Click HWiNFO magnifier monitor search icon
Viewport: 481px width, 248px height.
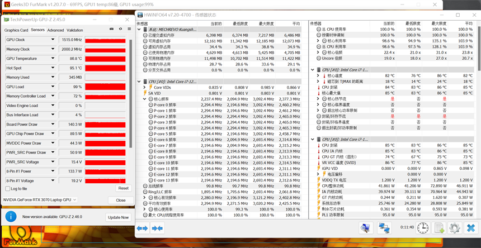coord(366,228)
